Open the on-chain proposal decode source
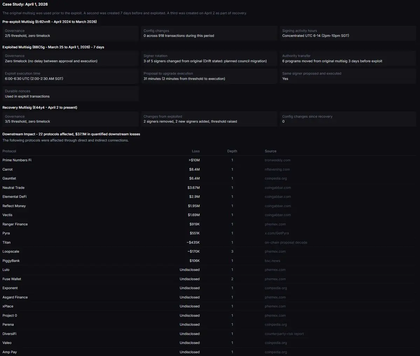Screen dimensions: 420x356 point(286,242)
